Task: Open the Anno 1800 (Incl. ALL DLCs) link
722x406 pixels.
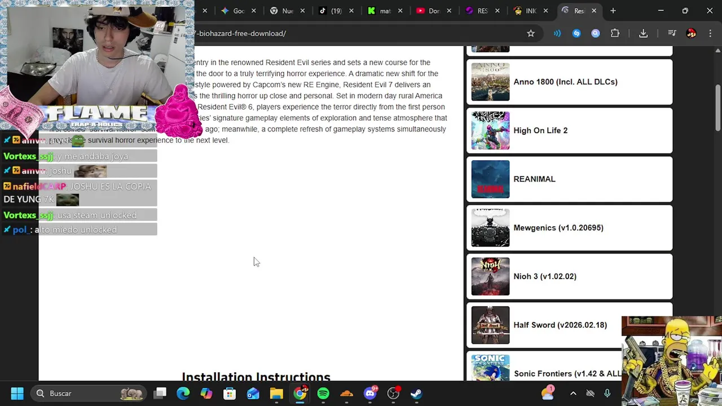Action: coord(565,82)
